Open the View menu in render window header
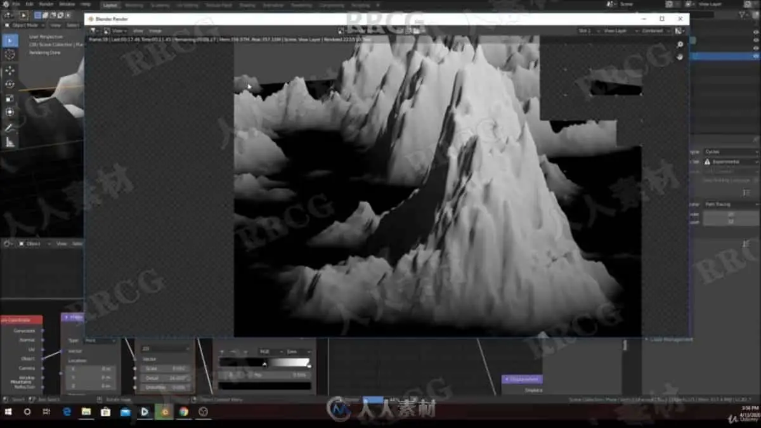This screenshot has width=761, height=428. (138, 30)
